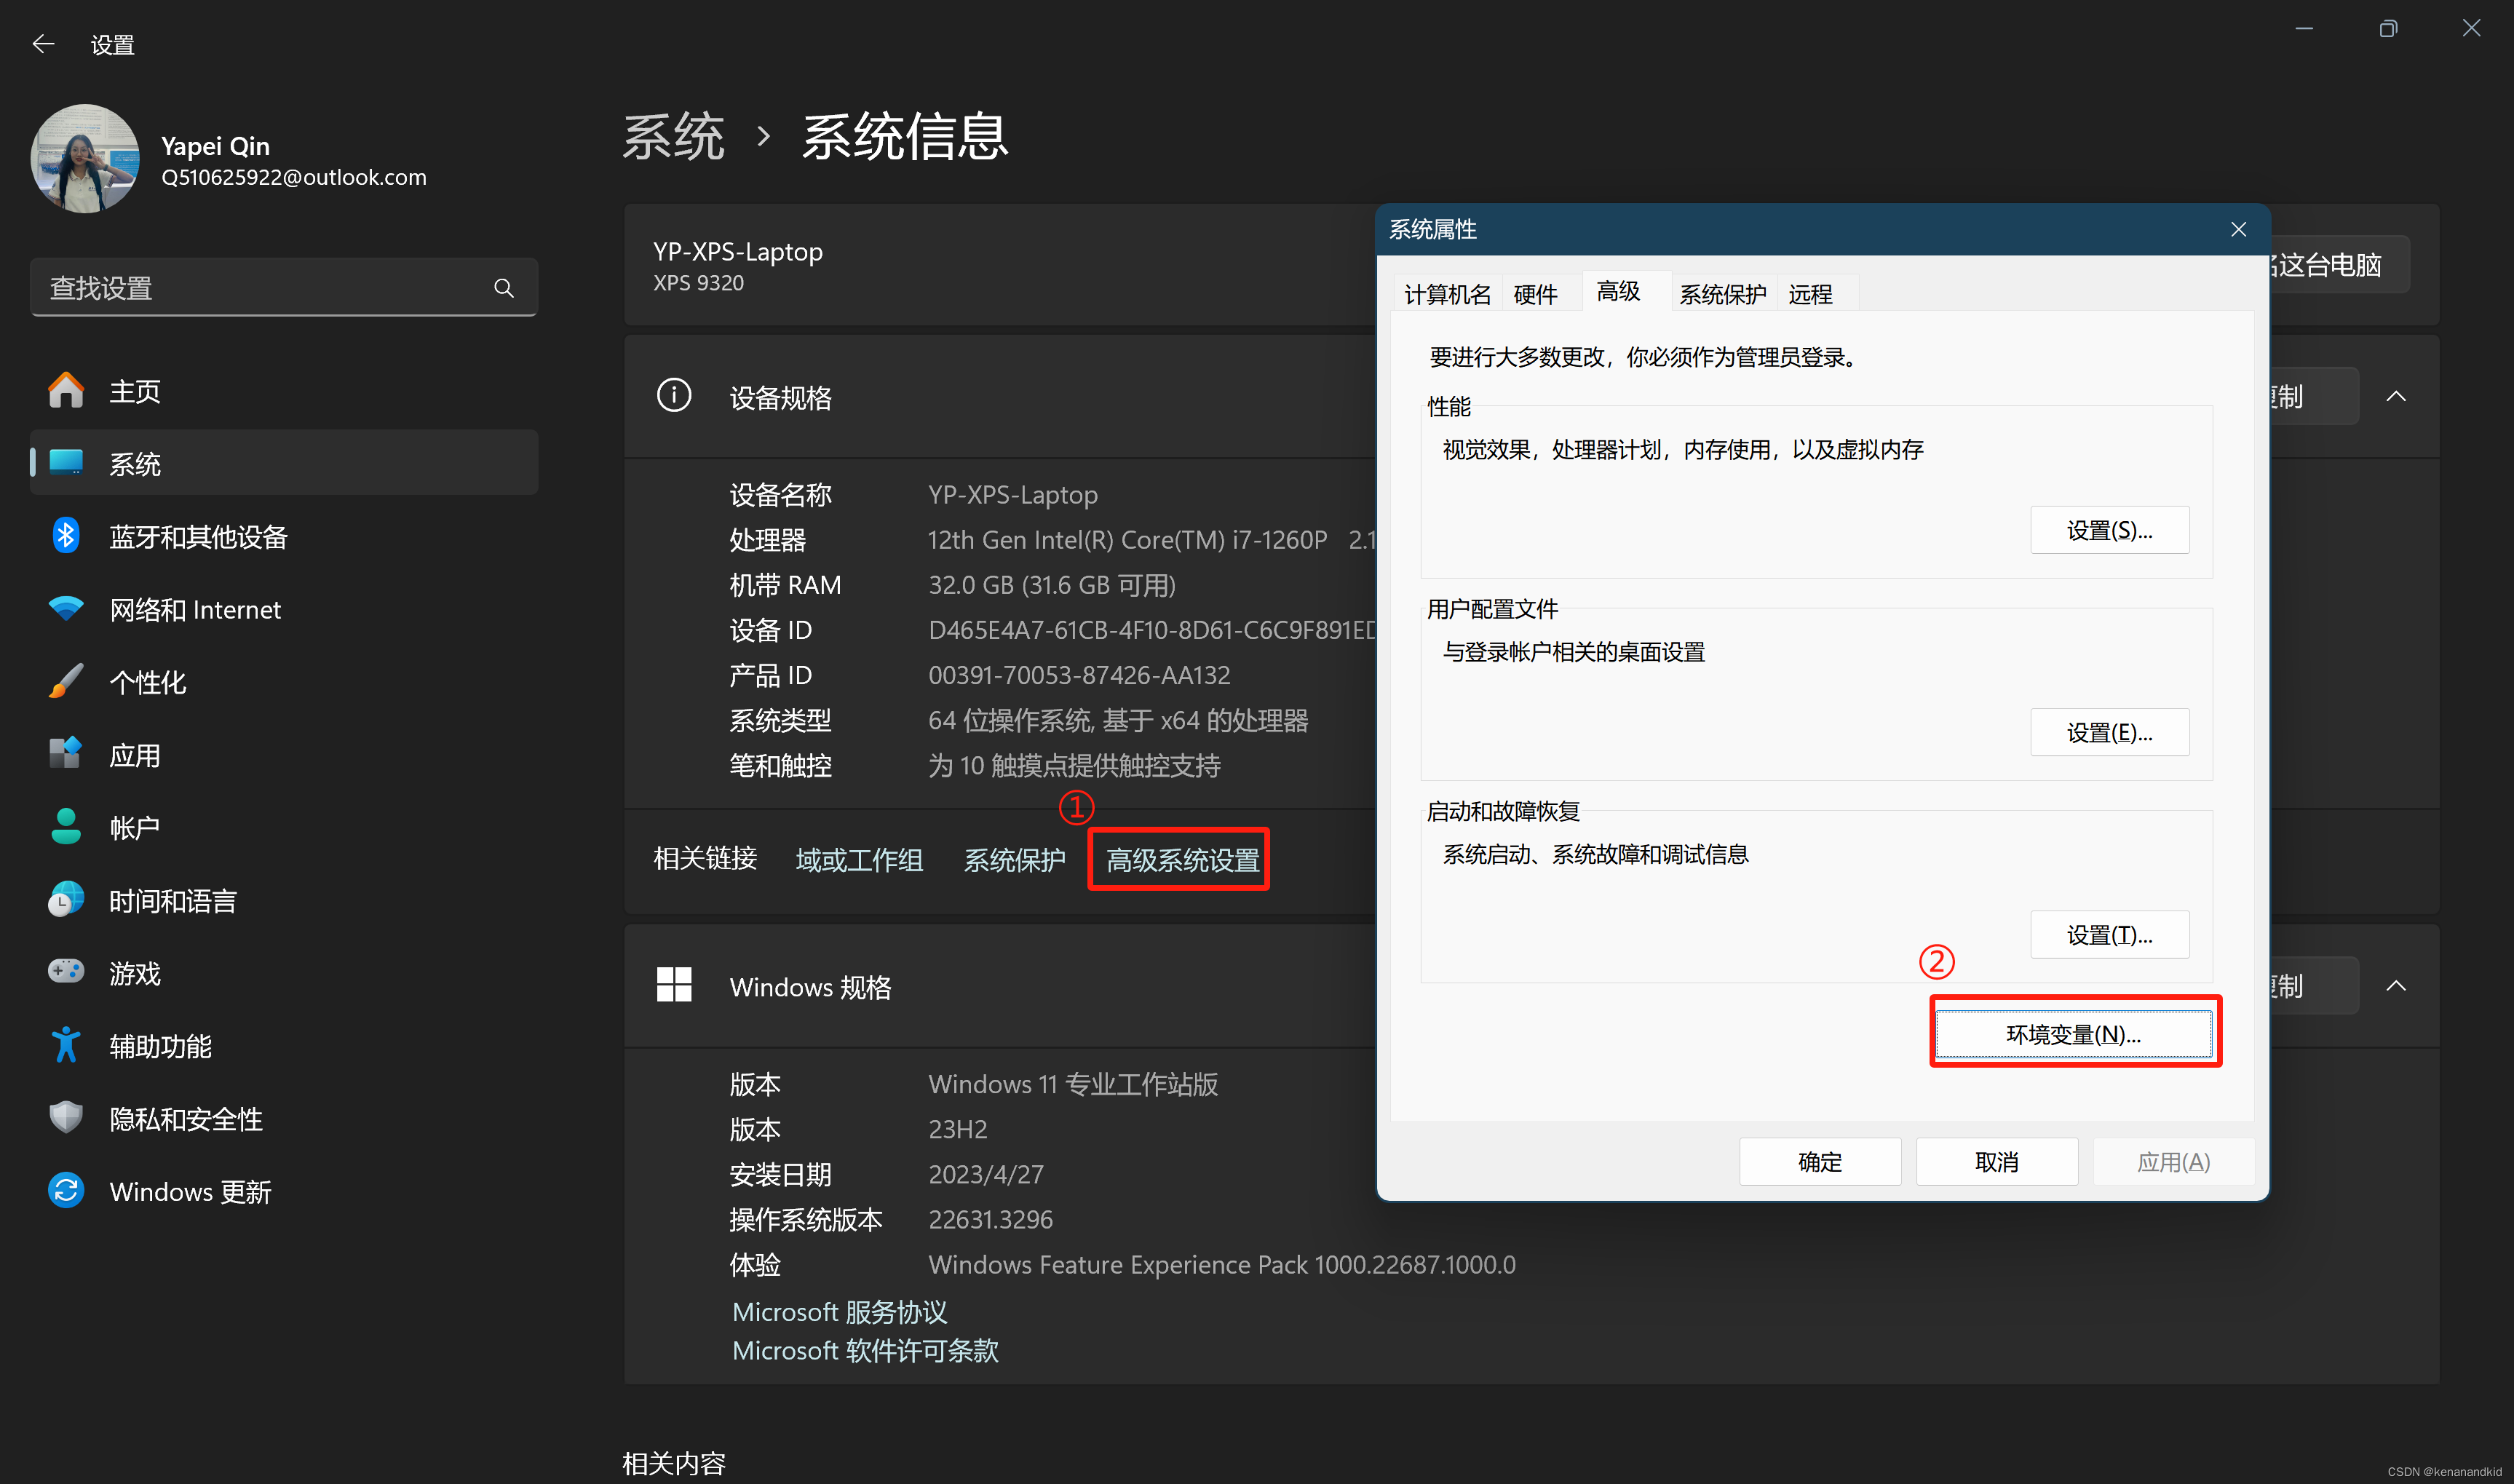Open 帐户 accounts settings

(284, 827)
